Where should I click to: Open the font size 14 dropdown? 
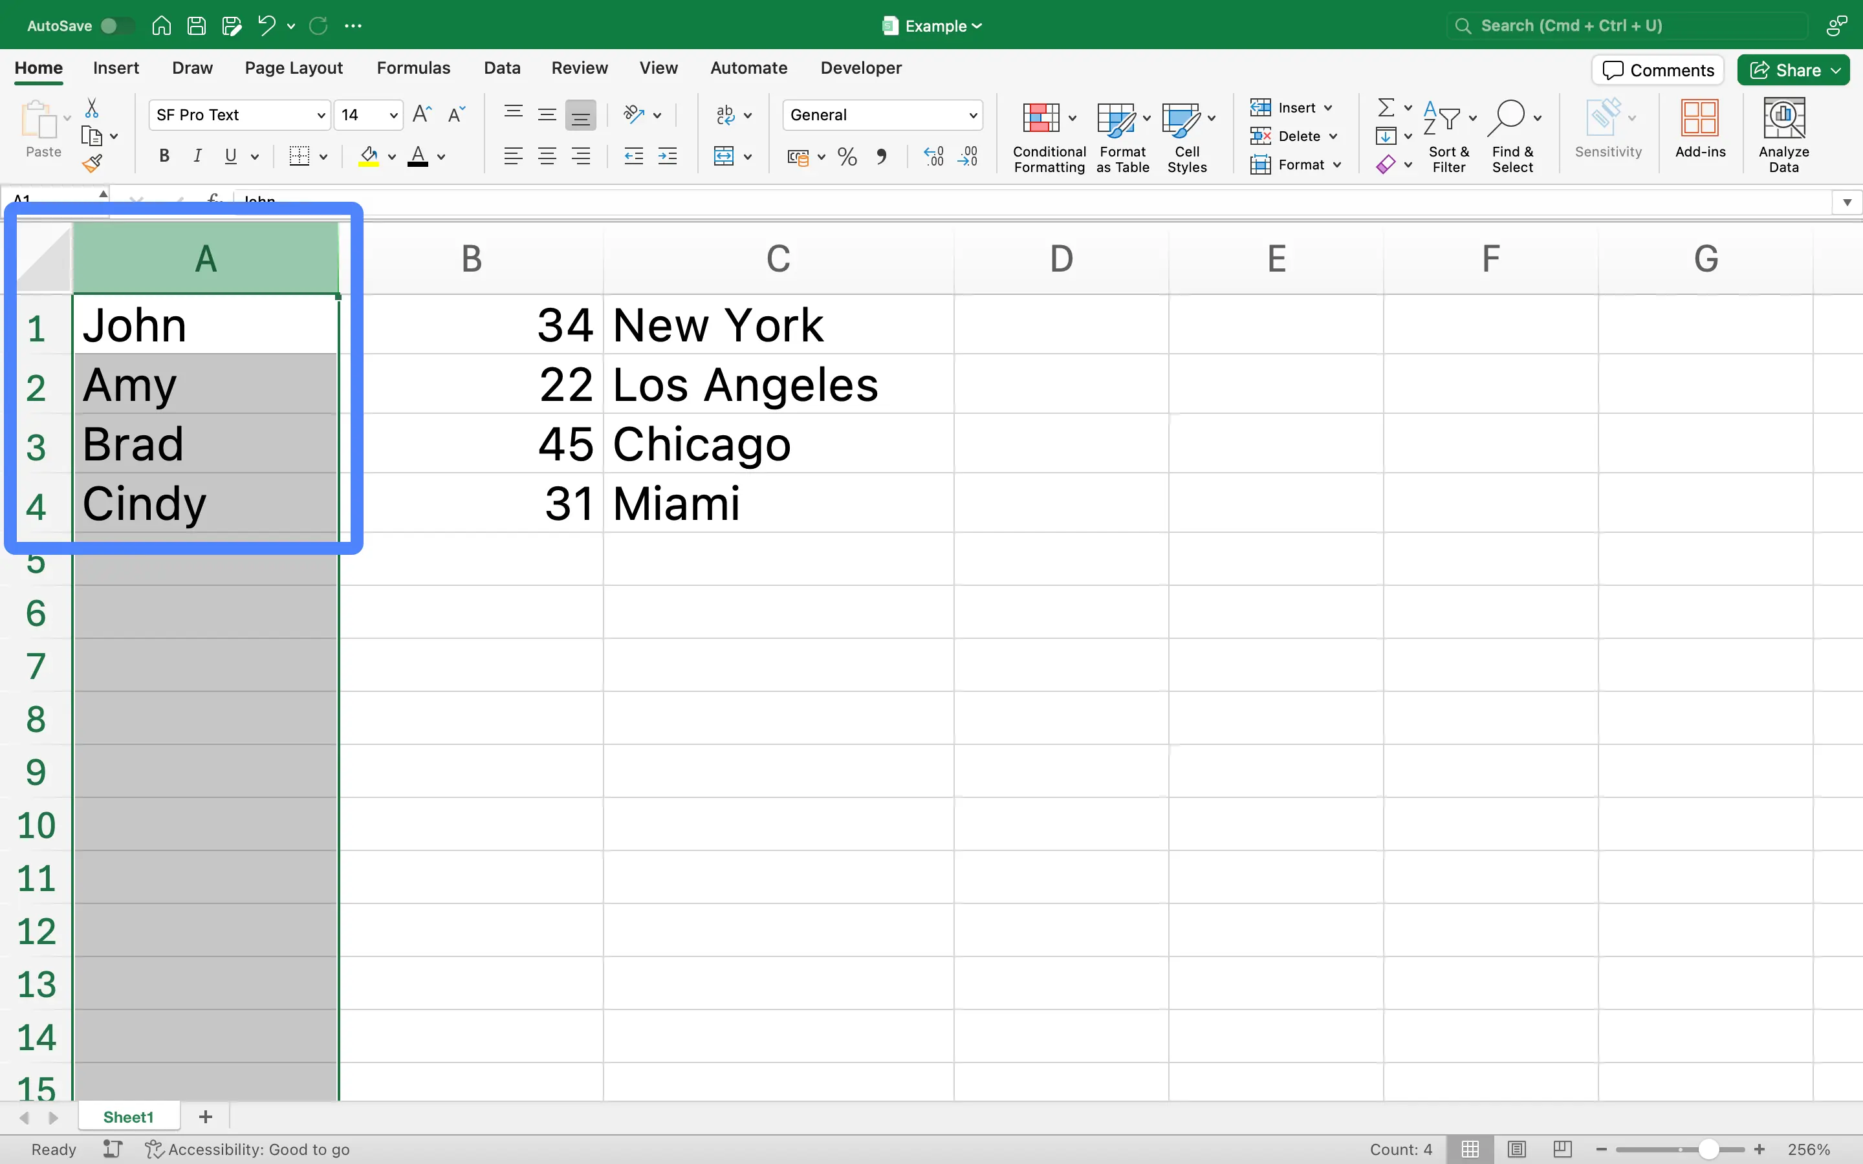click(x=369, y=114)
